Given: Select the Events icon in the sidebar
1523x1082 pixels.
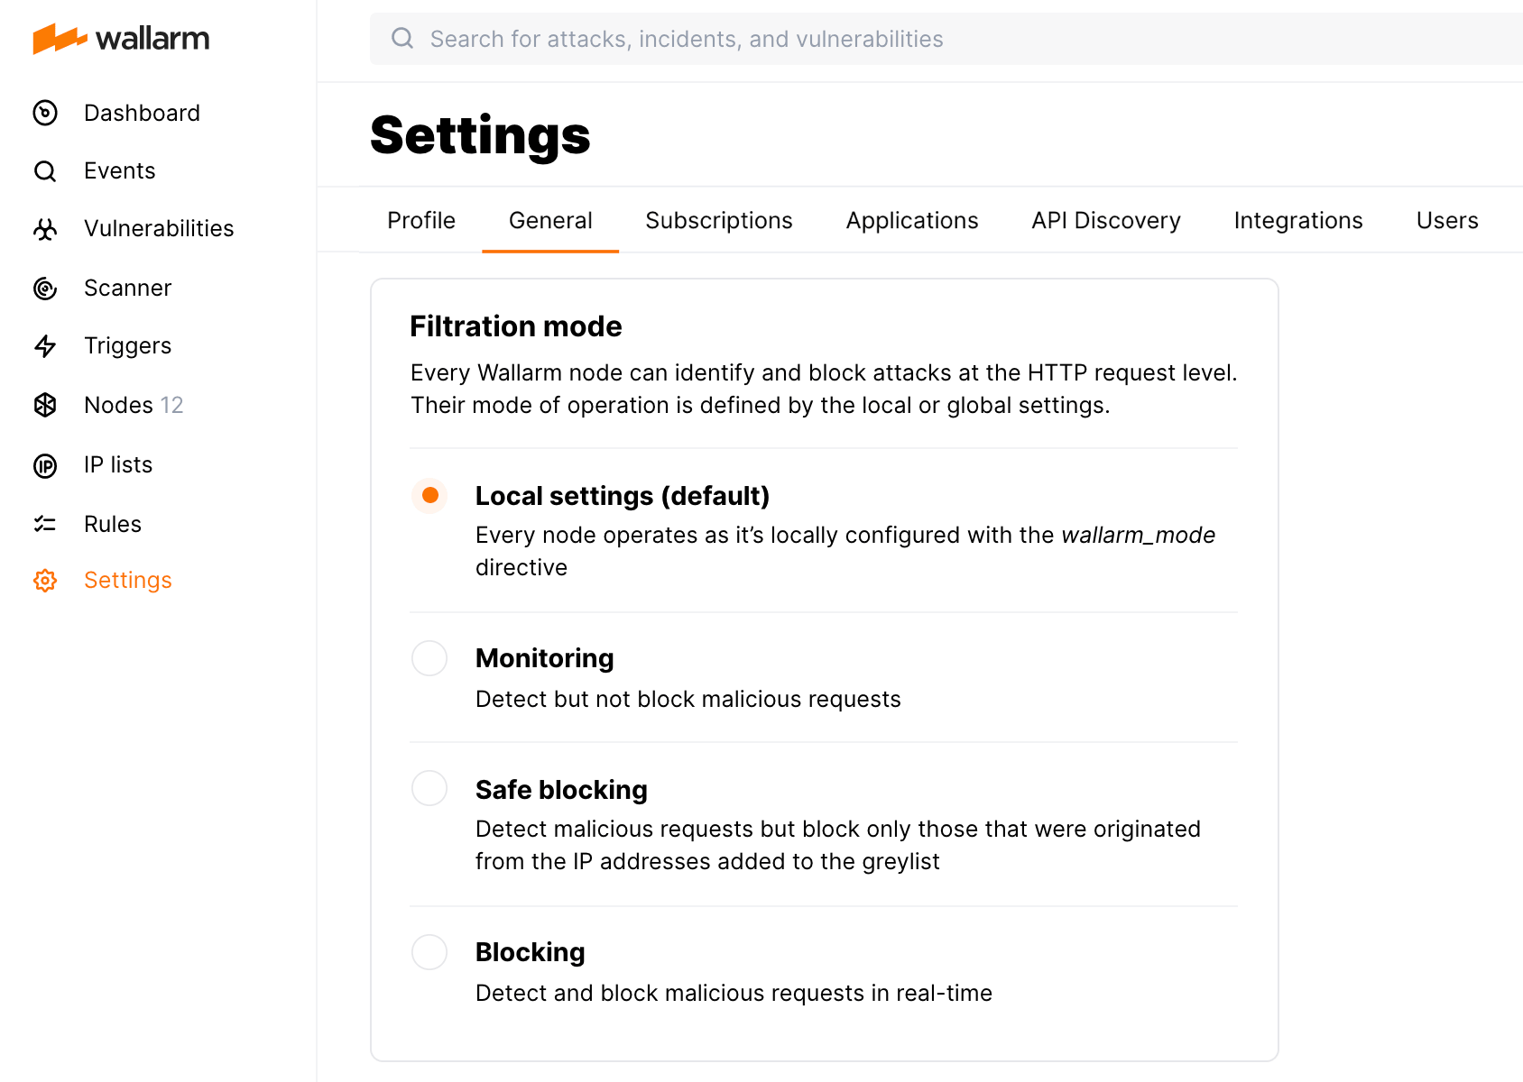Looking at the screenshot, I should pos(45,170).
